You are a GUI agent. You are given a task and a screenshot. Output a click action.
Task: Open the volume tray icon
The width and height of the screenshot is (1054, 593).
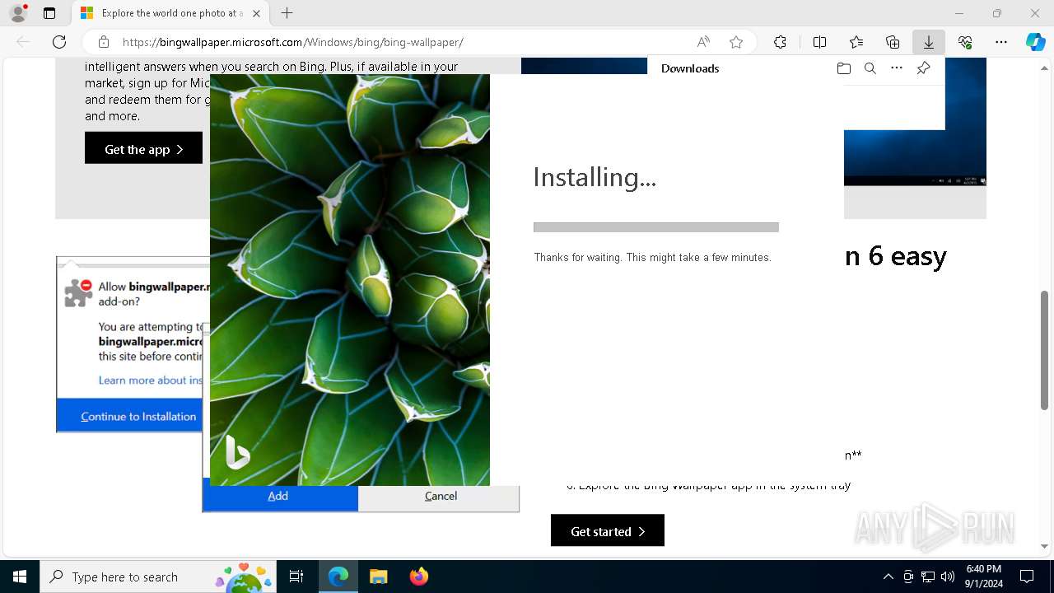pos(948,577)
